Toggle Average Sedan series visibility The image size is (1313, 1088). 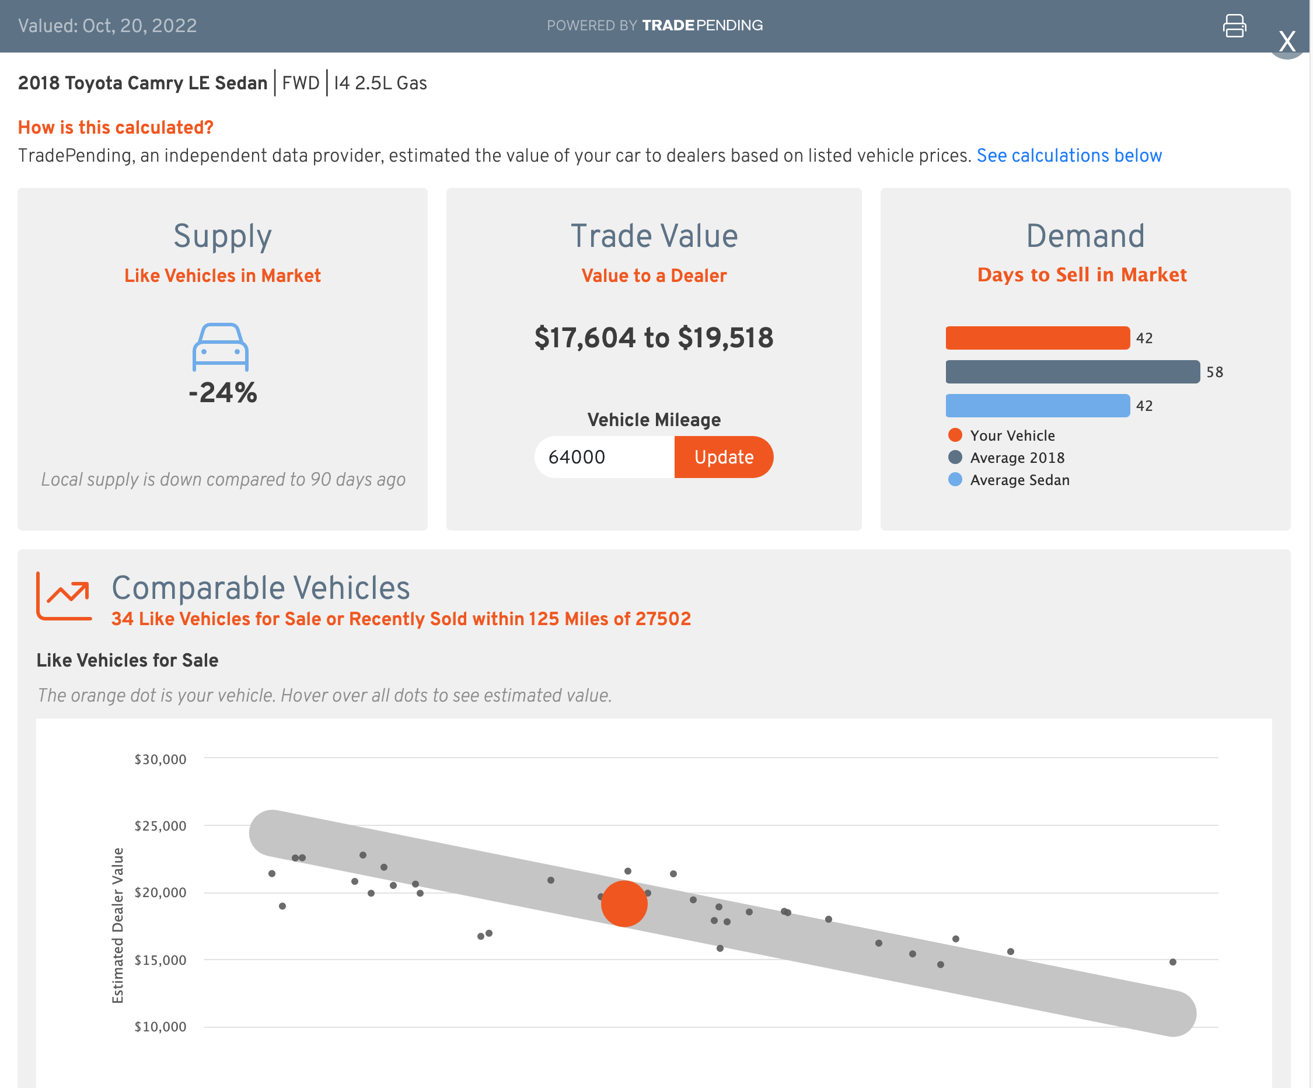click(x=1019, y=480)
